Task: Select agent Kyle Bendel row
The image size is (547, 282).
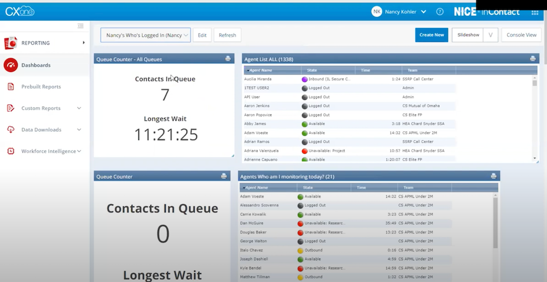Action: [345, 268]
